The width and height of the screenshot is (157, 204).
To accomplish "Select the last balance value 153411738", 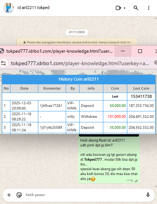I will pyautogui.click(x=141, y=96).
